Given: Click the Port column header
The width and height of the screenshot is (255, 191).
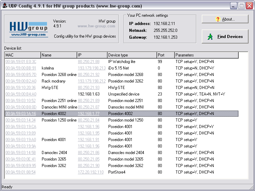Looking at the screenshot, I should (x=166, y=55).
